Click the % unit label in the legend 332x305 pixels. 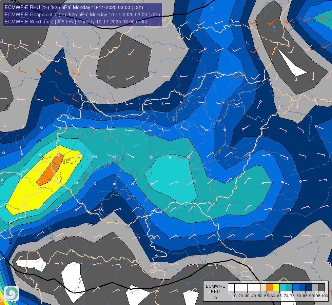[215, 298]
